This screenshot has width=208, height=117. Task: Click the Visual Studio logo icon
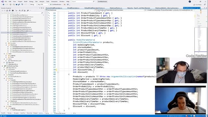2,1
